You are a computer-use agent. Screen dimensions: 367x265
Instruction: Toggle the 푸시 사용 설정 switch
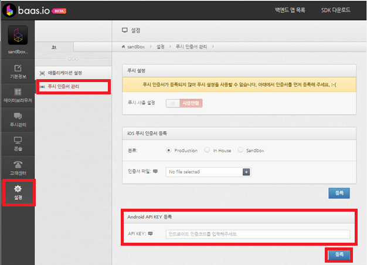[184, 103]
